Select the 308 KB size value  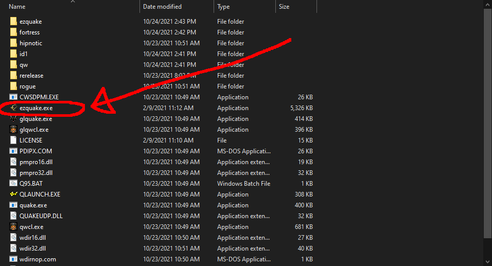click(x=304, y=194)
